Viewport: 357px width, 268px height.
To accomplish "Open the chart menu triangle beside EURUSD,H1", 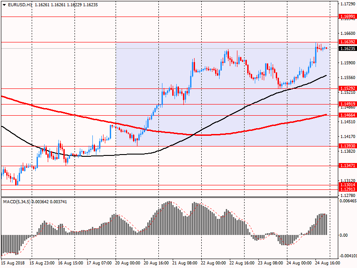I will coord(4,5).
